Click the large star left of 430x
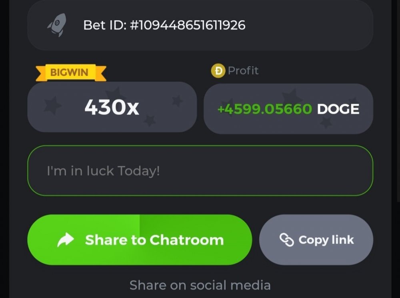Image resolution: width=400 pixels, height=298 pixels. click(x=52, y=105)
